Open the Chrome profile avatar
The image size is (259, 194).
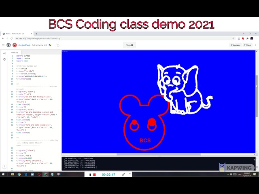coord(252,38)
